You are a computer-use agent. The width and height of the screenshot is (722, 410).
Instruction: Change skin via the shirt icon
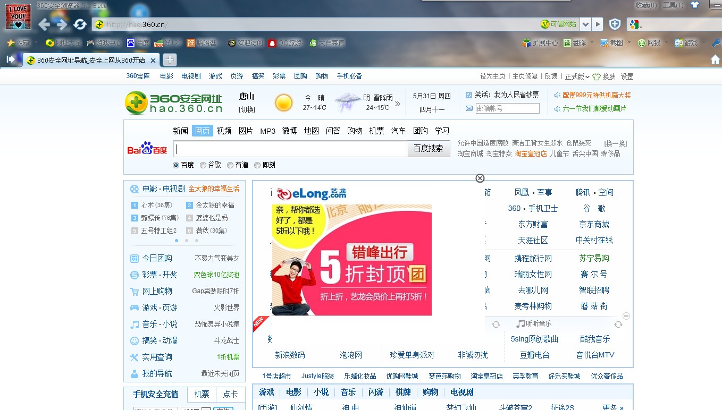[x=694, y=5]
